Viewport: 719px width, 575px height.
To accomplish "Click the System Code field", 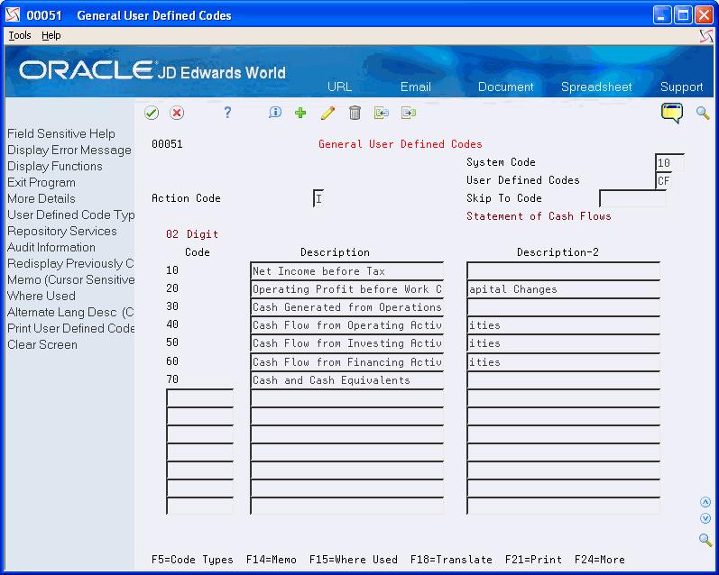I will coord(669,162).
